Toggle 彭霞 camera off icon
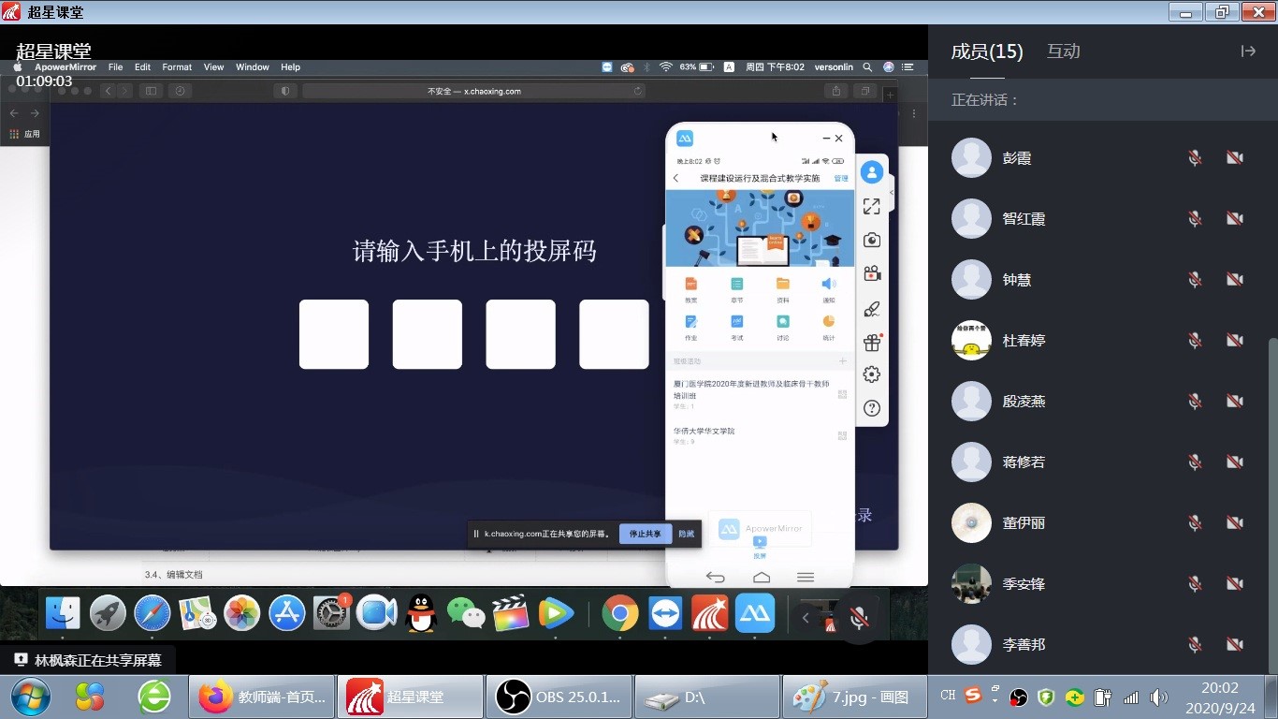Screen dimensions: 1278x719 (x=1235, y=158)
